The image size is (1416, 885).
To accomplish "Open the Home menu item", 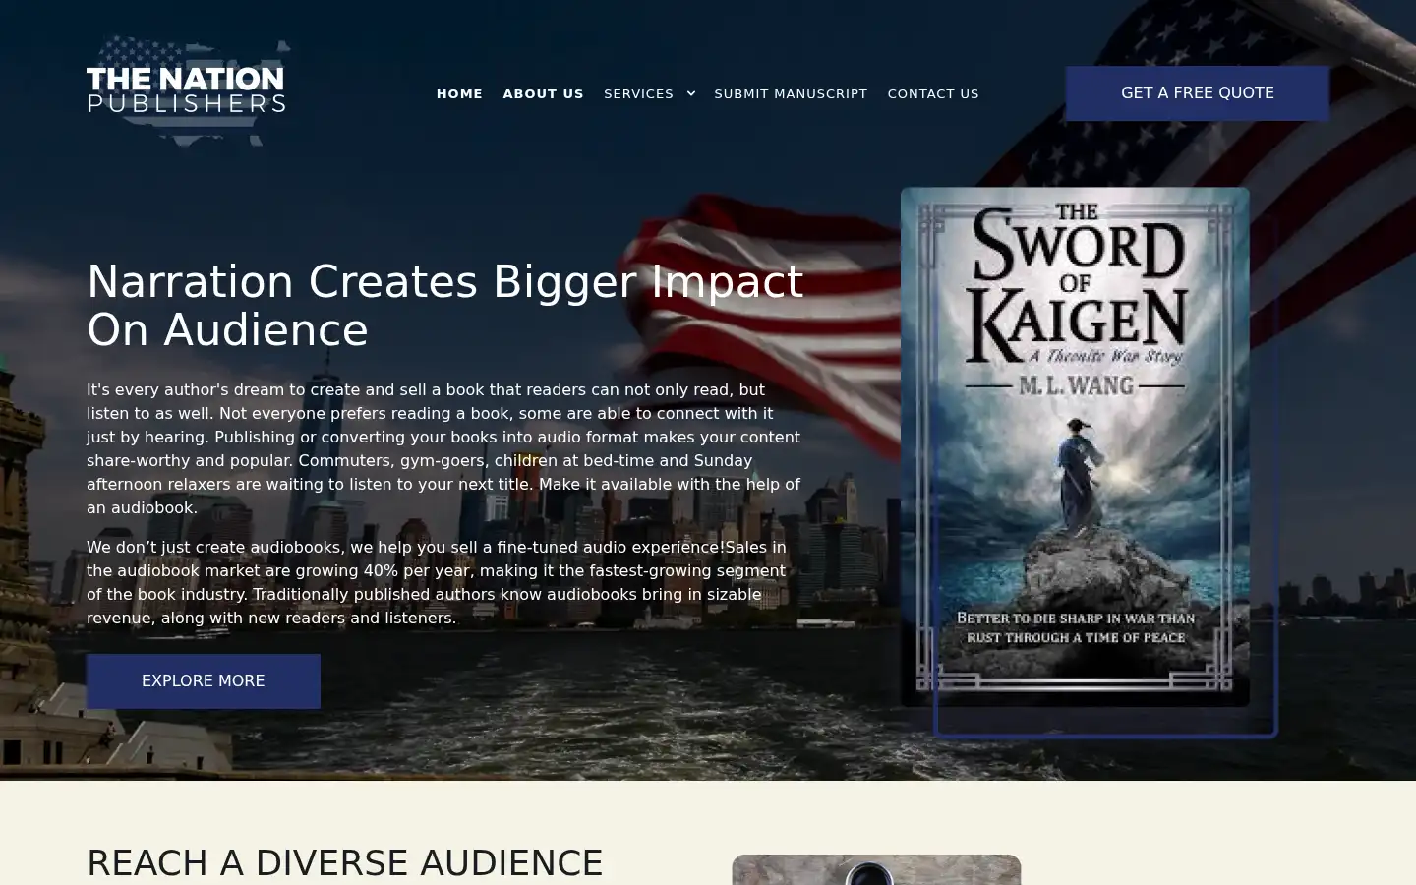I will tap(459, 94).
